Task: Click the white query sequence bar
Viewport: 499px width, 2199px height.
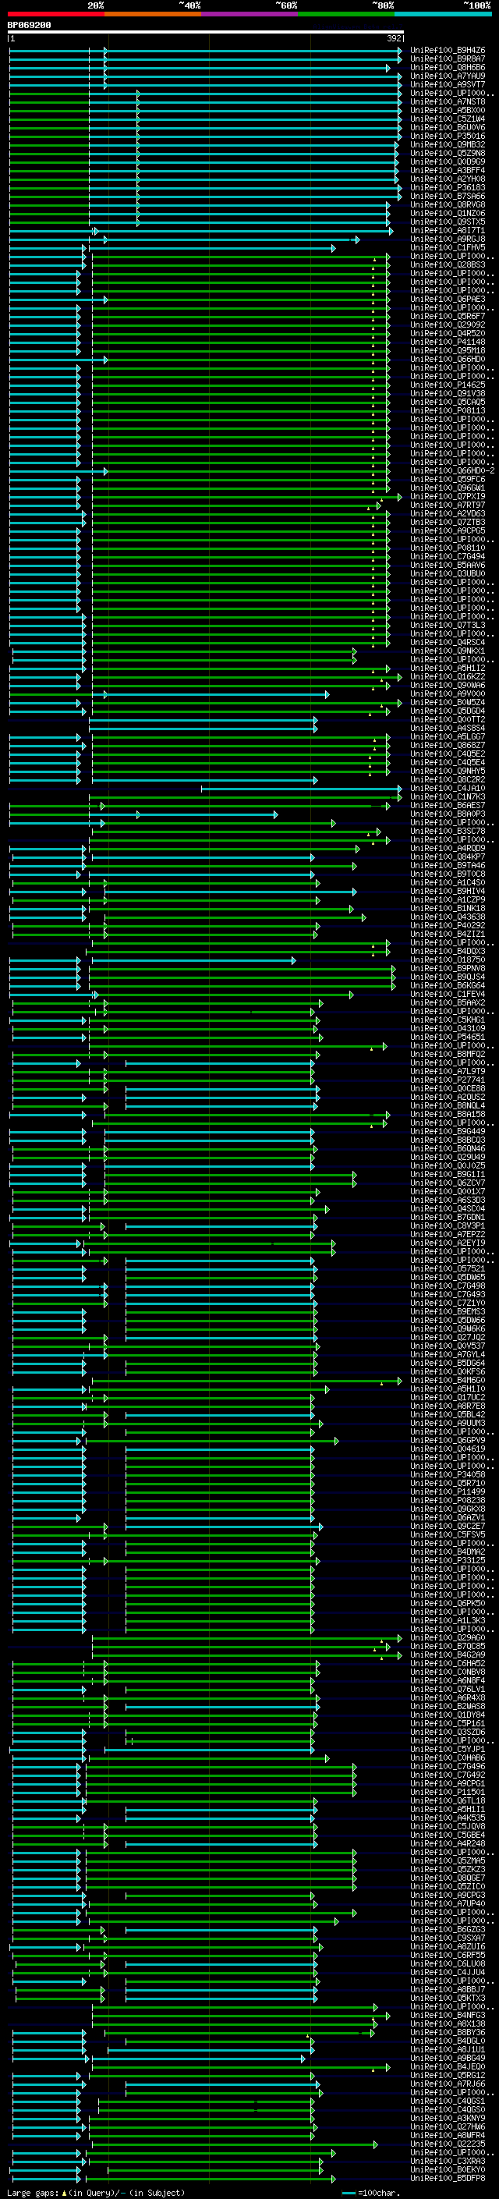Action: (x=206, y=33)
